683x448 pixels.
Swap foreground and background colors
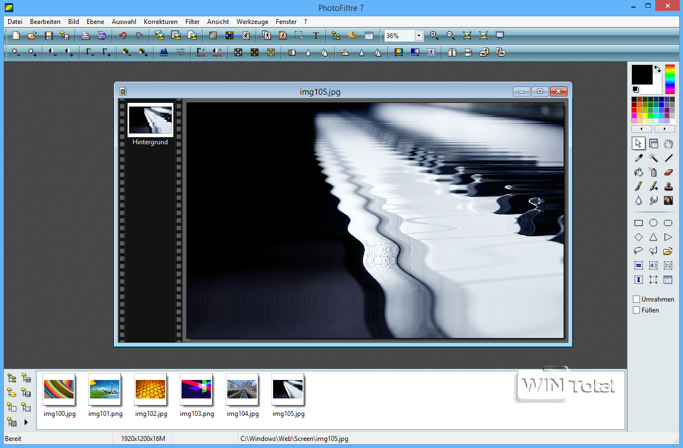click(657, 69)
